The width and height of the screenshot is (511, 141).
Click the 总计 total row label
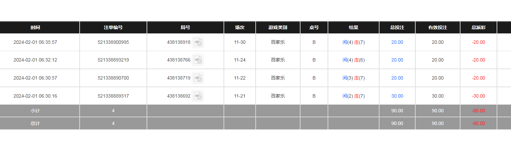coord(35,123)
